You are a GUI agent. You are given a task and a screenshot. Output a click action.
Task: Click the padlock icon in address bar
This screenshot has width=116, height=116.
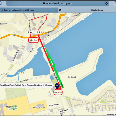coord(44,3)
